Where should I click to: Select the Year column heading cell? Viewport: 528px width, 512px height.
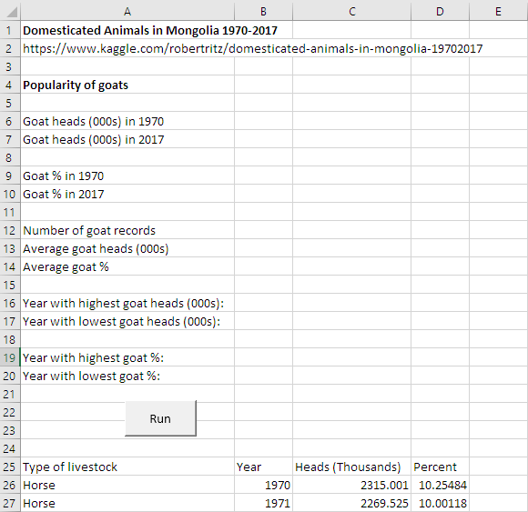coord(263,467)
